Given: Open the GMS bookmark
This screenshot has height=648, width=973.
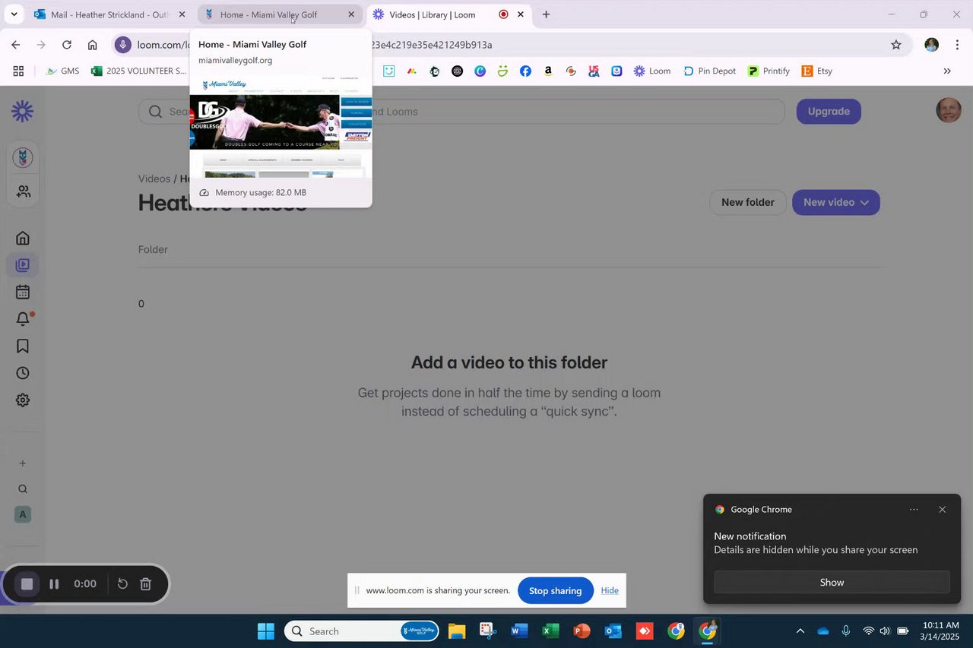Looking at the screenshot, I should 62,71.
